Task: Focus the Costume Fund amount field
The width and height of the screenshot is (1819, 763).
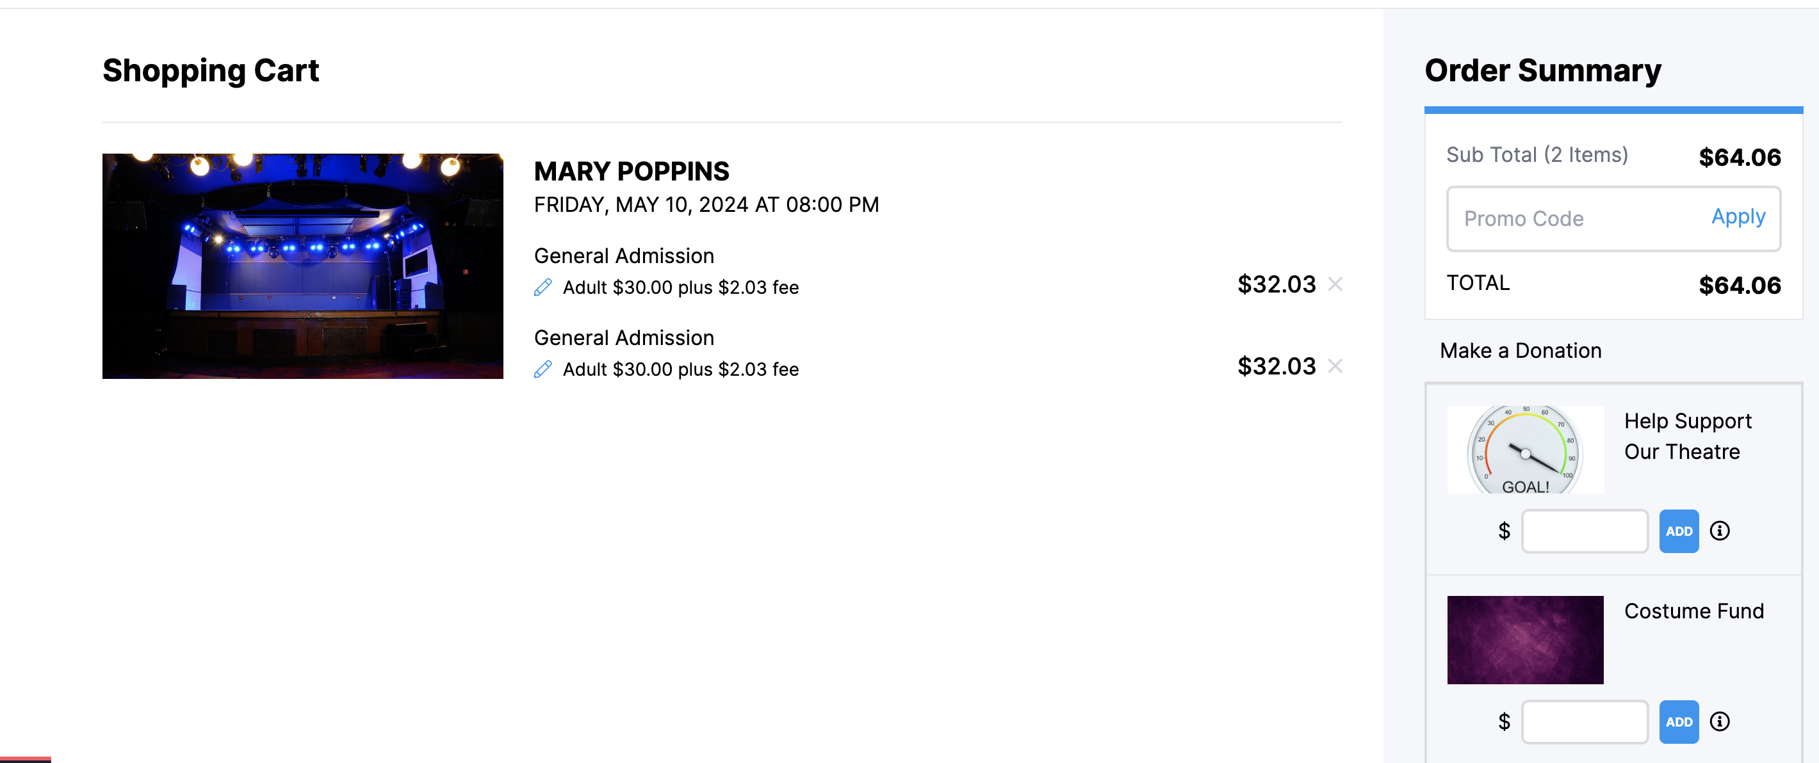Action: pyautogui.click(x=1585, y=721)
